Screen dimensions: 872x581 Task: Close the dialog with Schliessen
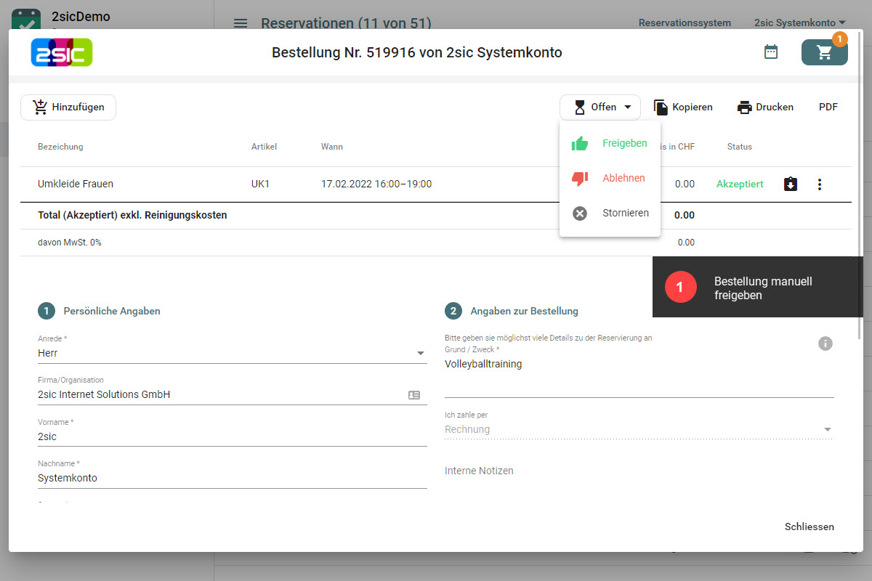coord(809,527)
